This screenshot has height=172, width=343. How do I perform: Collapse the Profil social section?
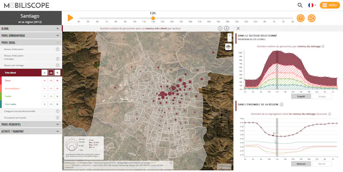pos(31,43)
